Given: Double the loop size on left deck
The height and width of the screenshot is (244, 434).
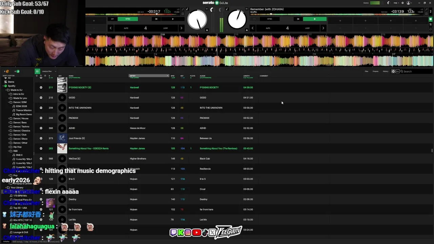Looking at the screenshot, I should 181,28.
